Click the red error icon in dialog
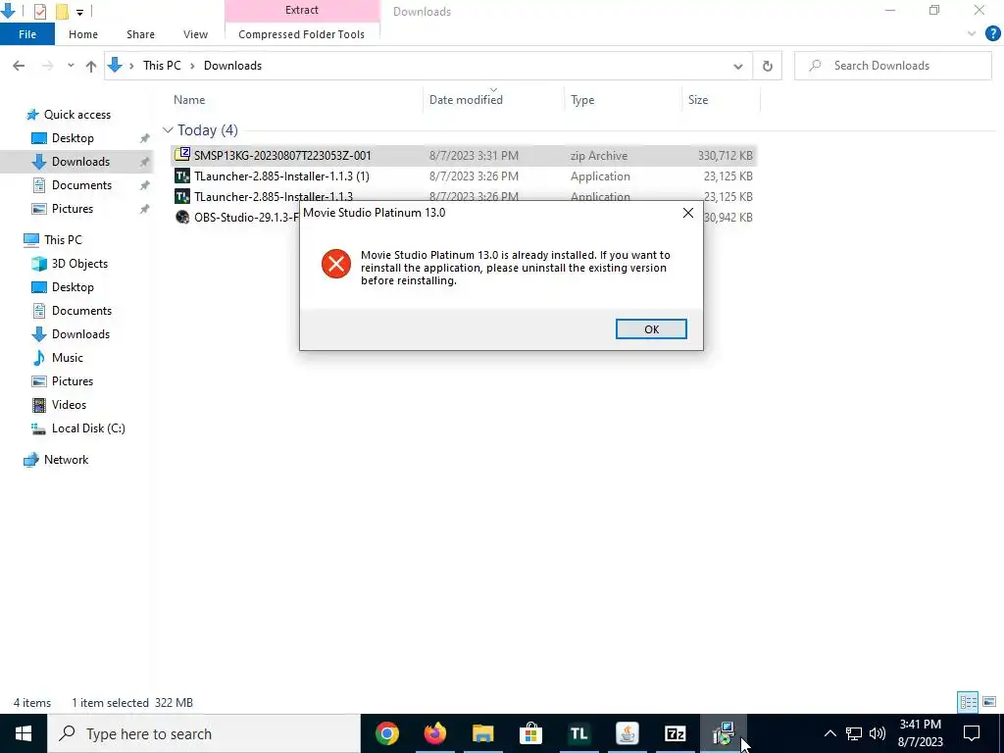The image size is (1004, 753). (x=336, y=264)
